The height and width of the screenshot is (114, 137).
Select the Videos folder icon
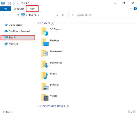pyautogui.click(x=45, y=98)
